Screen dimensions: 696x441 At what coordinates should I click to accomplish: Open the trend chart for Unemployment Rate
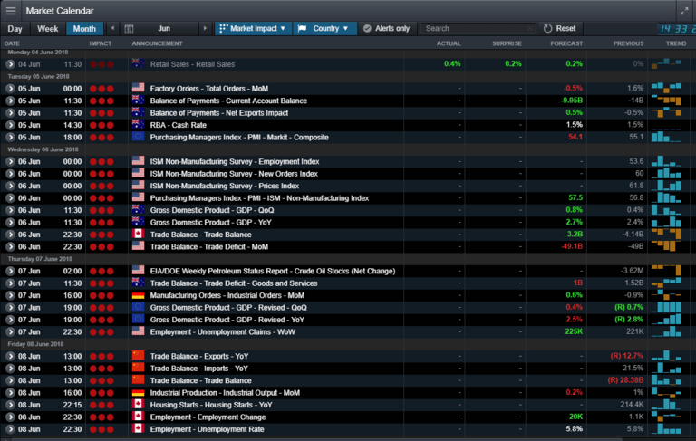pyautogui.click(x=666, y=429)
